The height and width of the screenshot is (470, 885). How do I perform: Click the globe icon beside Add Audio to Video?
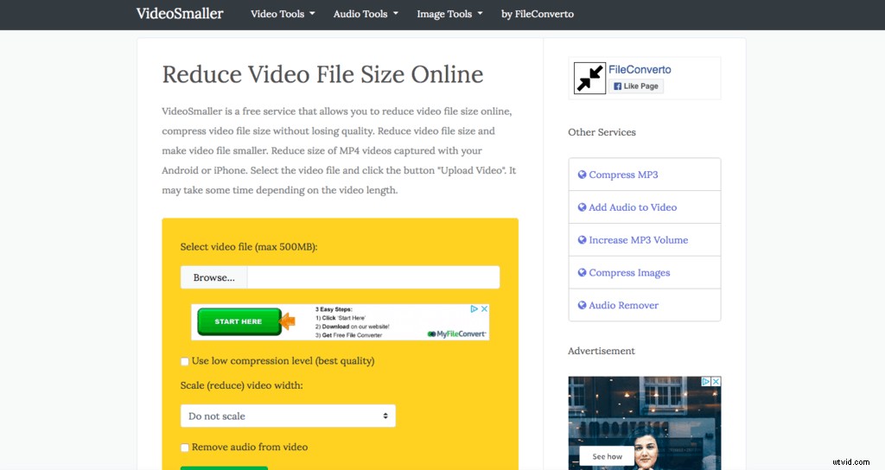582,207
